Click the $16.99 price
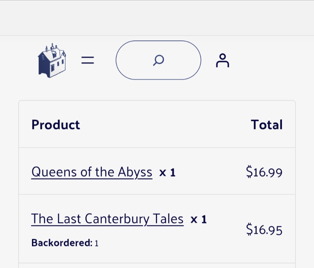Image resolution: width=314 pixels, height=268 pixels. pyautogui.click(x=264, y=172)
